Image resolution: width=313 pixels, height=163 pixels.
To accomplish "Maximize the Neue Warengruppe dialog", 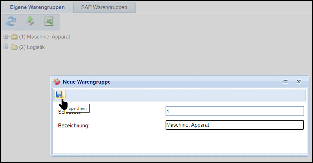I will 286,82.
